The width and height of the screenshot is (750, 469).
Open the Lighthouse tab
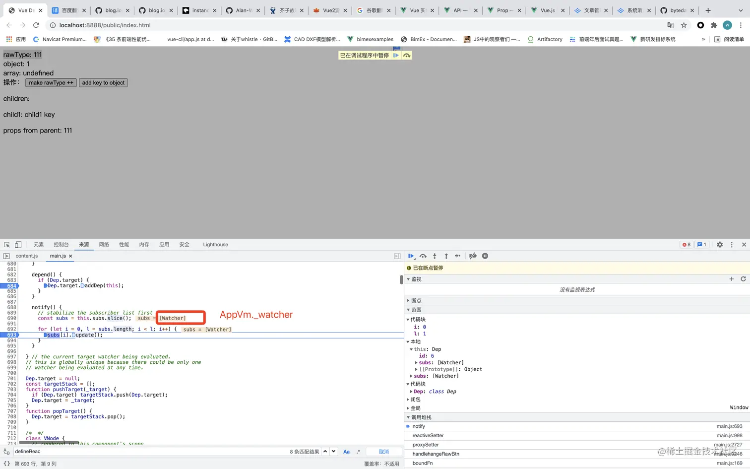tap(215, 245)
